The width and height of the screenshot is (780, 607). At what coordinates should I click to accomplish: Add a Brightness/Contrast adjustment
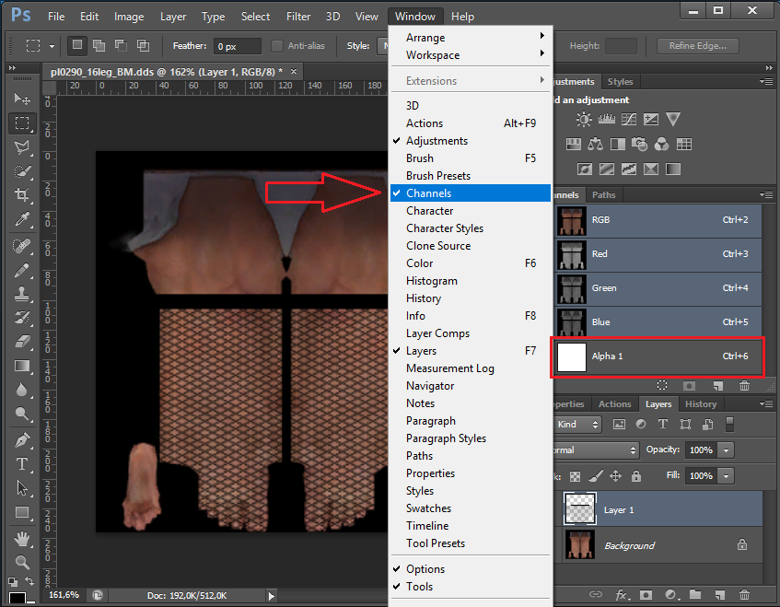pos(584,120)
